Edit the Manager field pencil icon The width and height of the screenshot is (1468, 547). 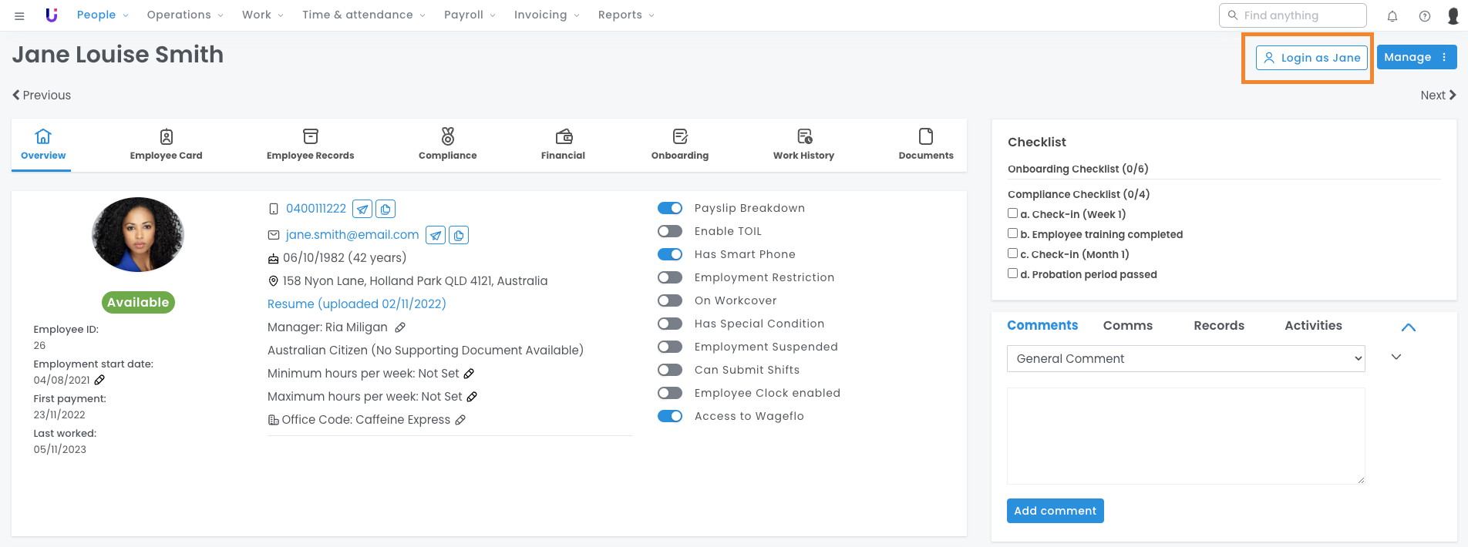400,327
